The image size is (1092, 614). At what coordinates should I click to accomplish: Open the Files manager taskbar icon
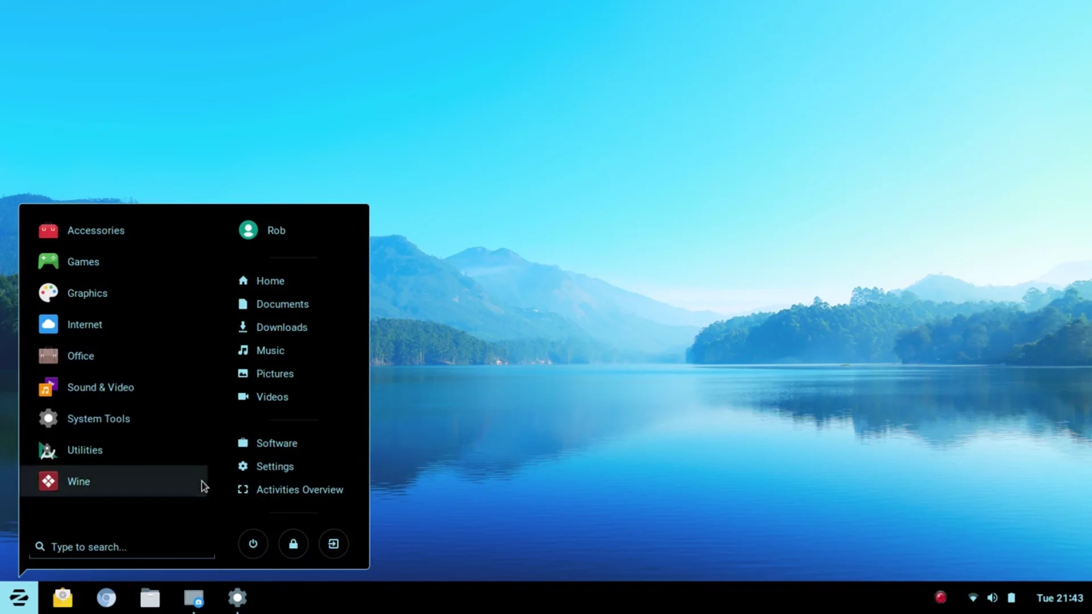[x=150, y=598]
